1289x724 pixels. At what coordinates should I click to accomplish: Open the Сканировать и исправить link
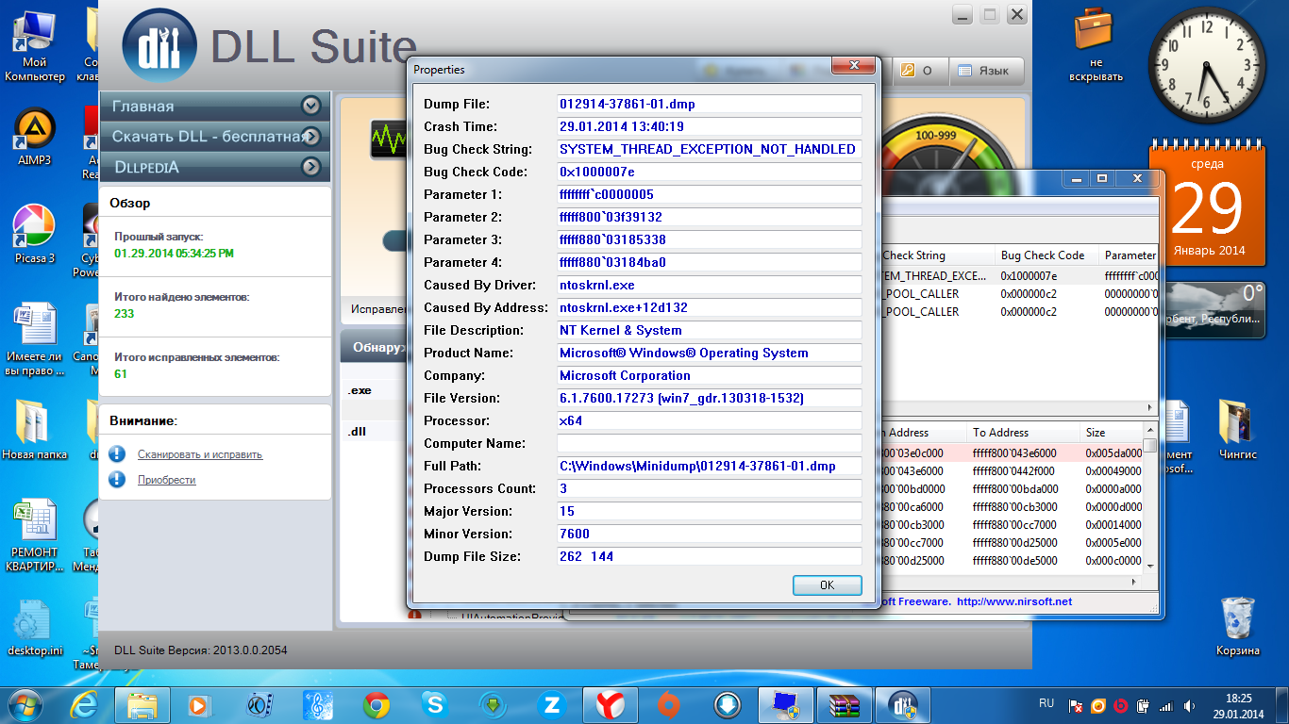pyautogui.click(x=200, y=454)
